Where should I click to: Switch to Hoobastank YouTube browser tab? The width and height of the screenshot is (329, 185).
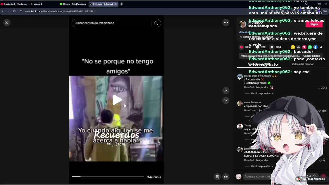14,4
